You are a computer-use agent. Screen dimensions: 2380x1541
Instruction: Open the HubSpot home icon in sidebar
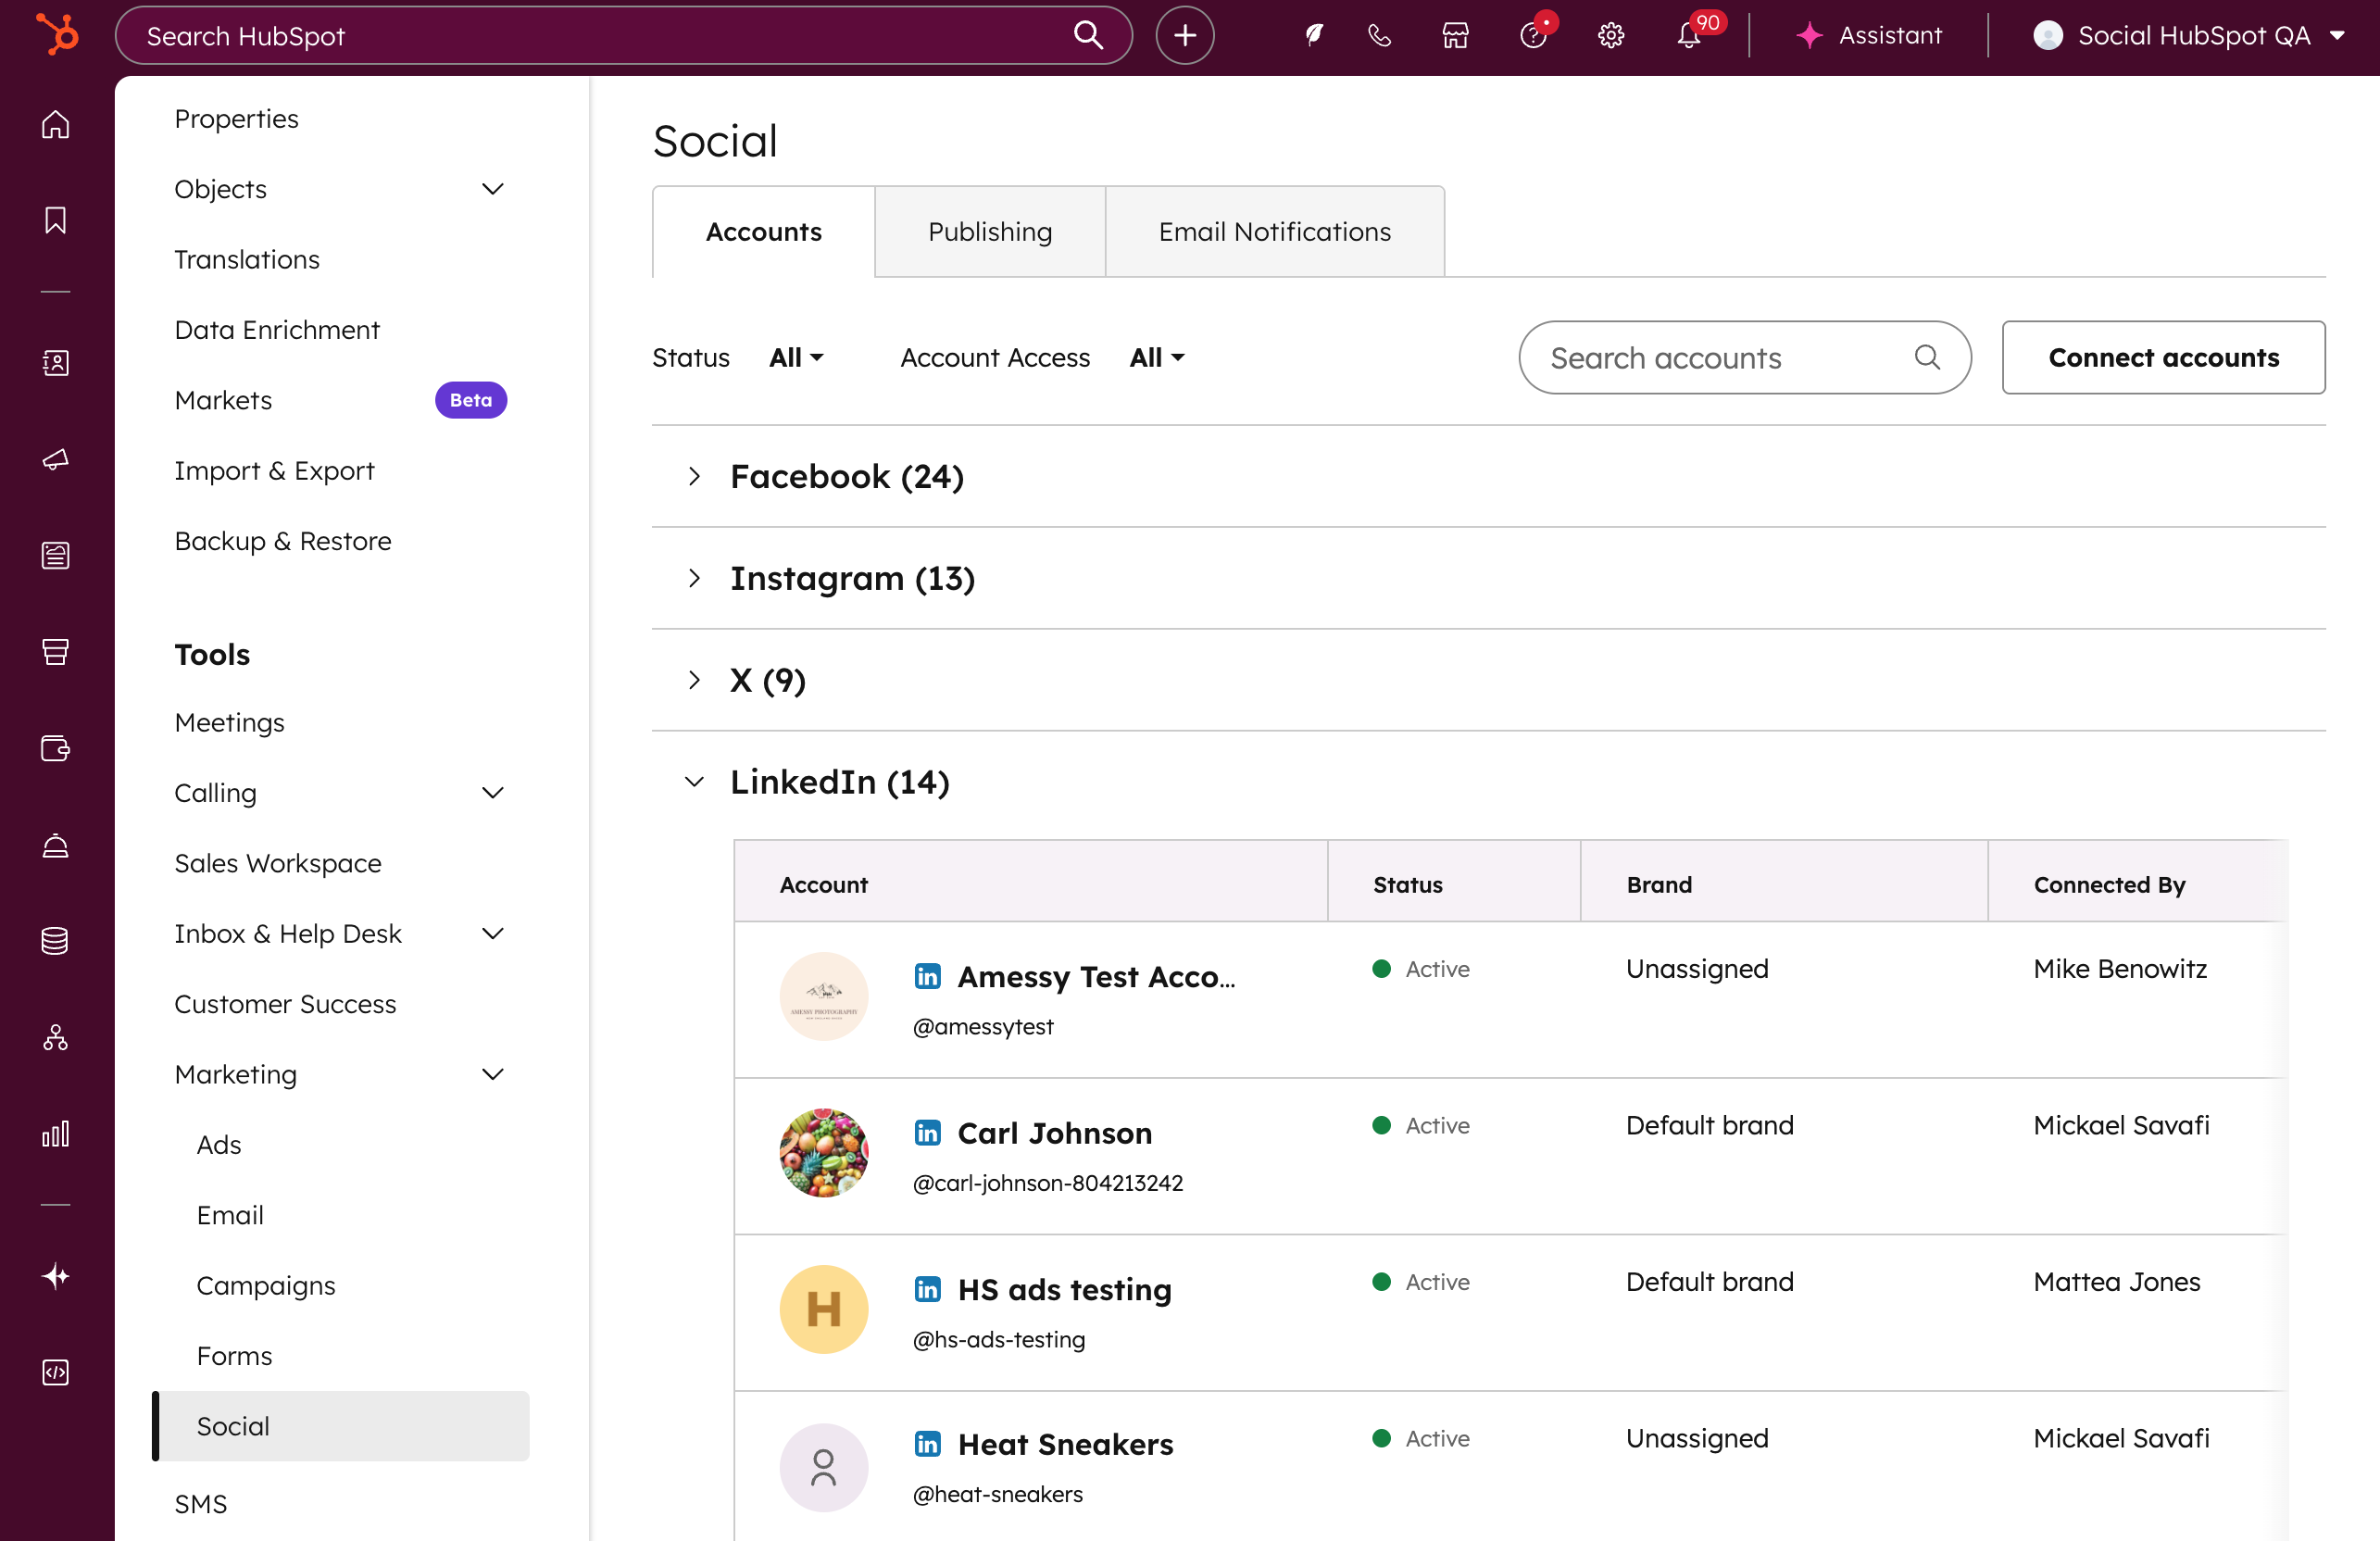pyautogui.click(x=55, y=124)
